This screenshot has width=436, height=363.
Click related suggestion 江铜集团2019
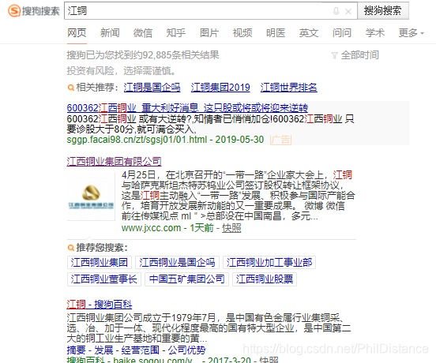220,88
